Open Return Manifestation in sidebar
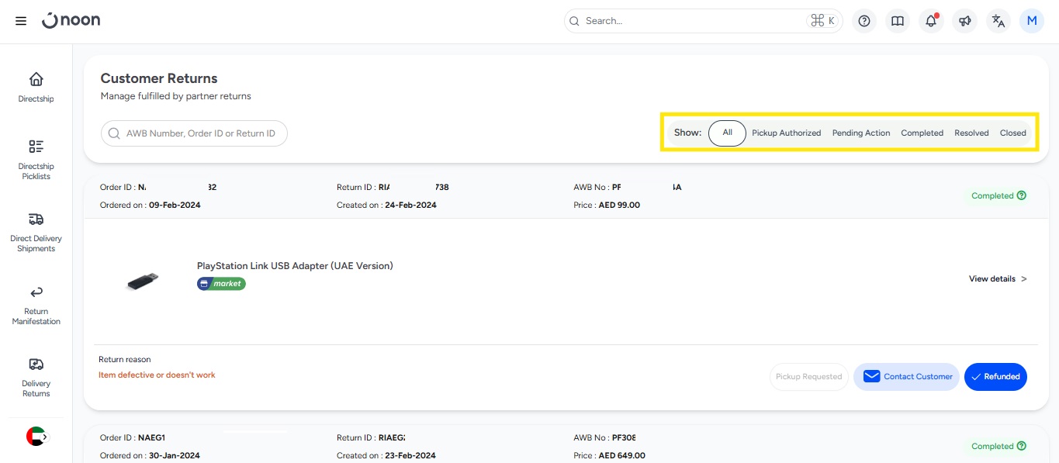The width and height of the screenshot is (1059, 463). click(x=36, y=305)
